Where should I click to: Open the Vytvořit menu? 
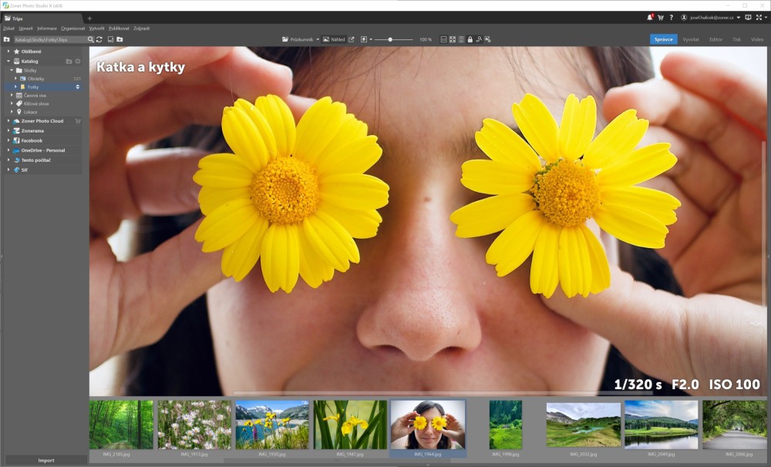pyautogui.click(x=97, y=29)
